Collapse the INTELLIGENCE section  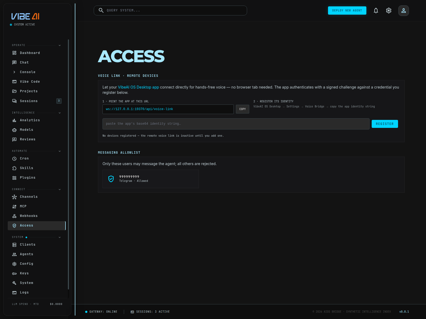tap(60, 113)
